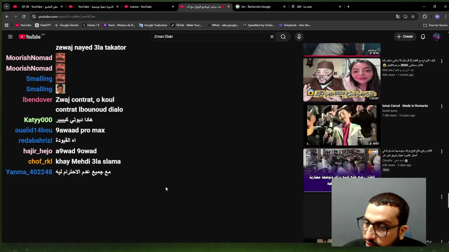Open the apps grid in bookmarks bar
The height and width of the screenshot is (252, 449).
coord(6,25)
